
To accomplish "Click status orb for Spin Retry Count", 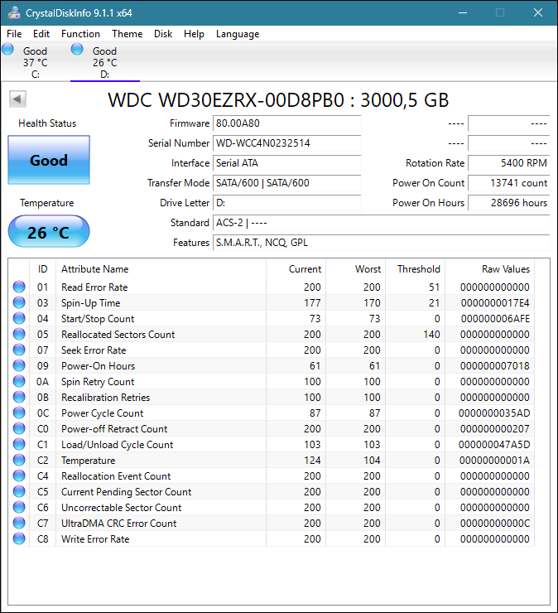I will click(x=19, y=381).
